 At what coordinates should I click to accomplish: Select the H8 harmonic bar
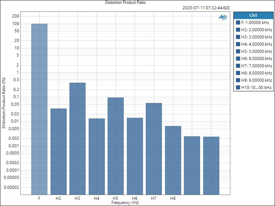pyautogui.click(x=173, y=160)
